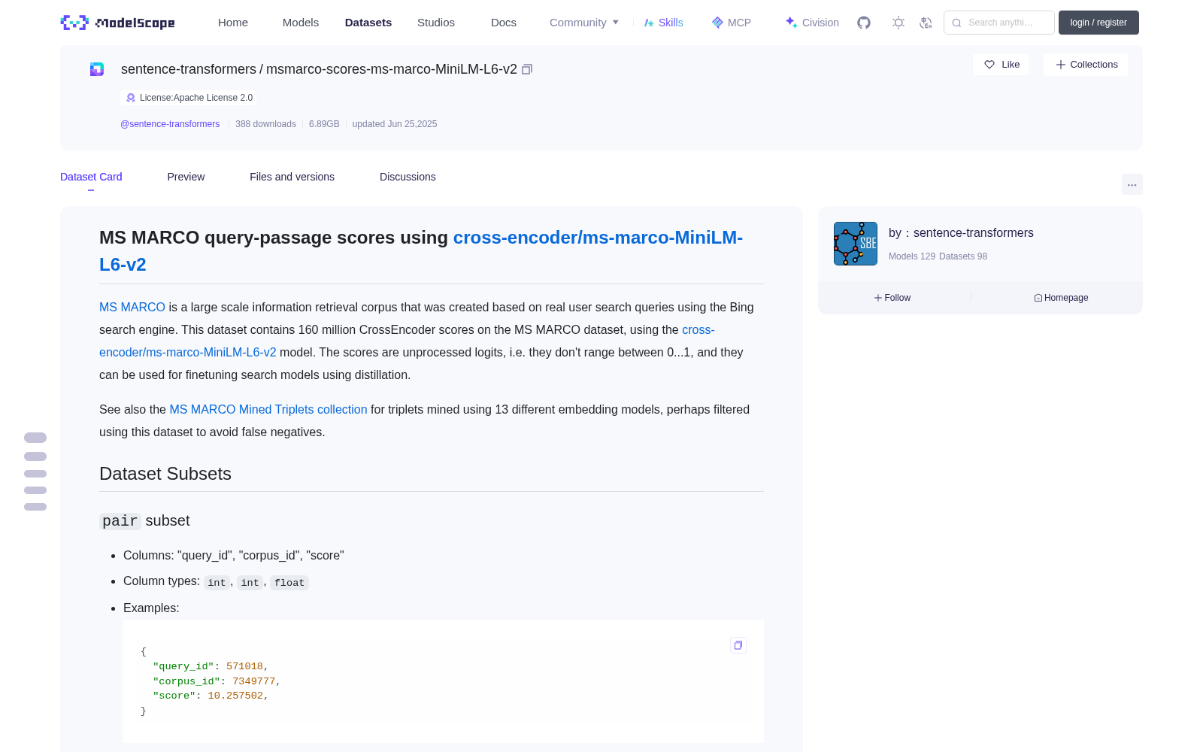Switch to the Preview tab

click(x=186, y=177)
